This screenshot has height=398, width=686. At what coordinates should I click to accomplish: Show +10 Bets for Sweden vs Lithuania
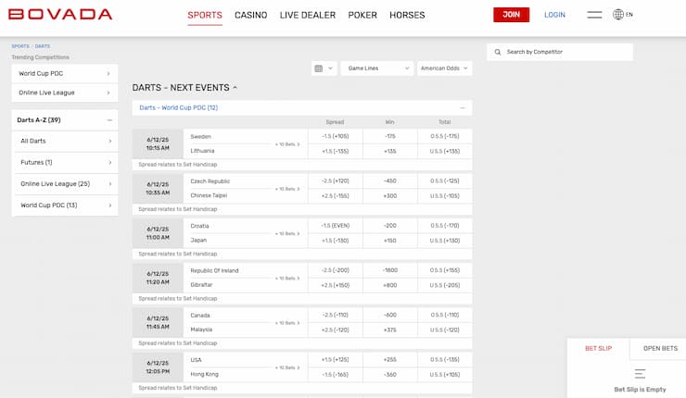coord(287,144)
